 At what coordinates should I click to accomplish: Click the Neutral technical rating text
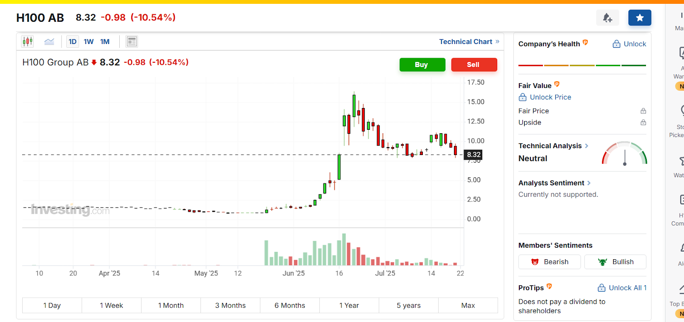point(533,158)
